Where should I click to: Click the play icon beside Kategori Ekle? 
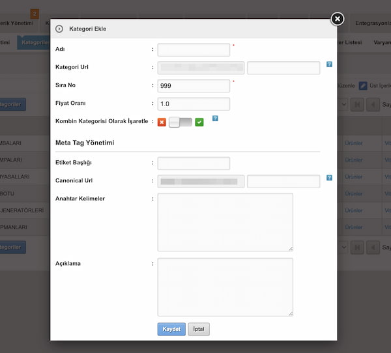59,29
